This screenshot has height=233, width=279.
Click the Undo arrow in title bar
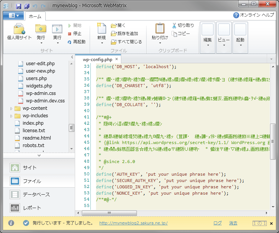(35, 6)
